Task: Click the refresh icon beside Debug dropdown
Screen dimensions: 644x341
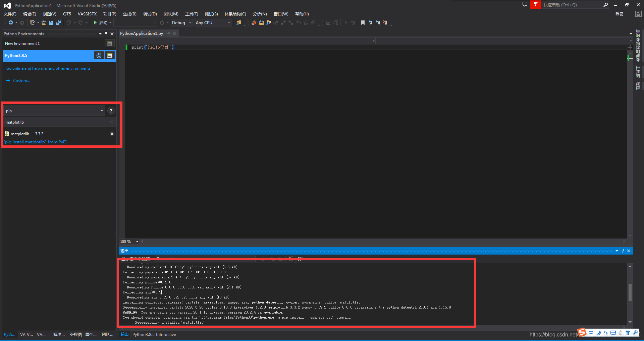Action: 162,23
